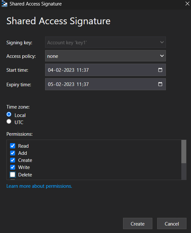Uncheck the Create permission checkbox

(13, 160)
